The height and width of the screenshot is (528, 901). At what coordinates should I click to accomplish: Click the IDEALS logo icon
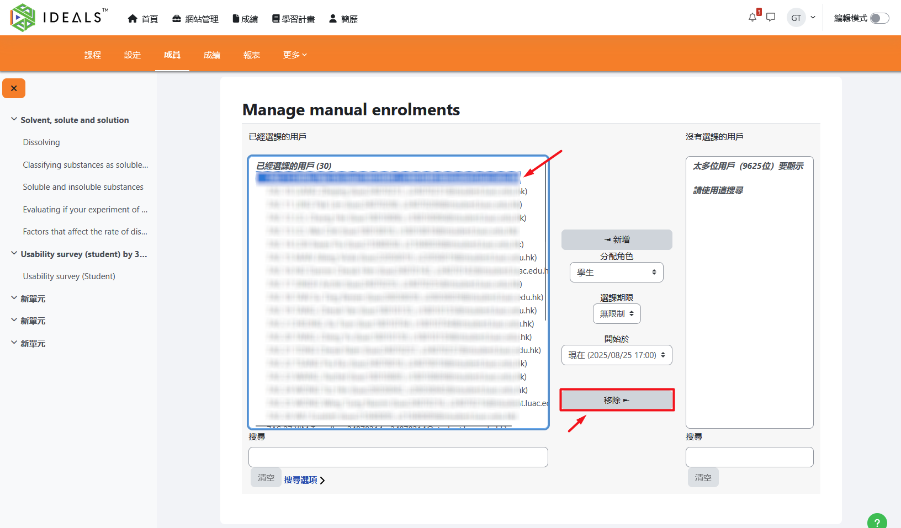(23, 18)
